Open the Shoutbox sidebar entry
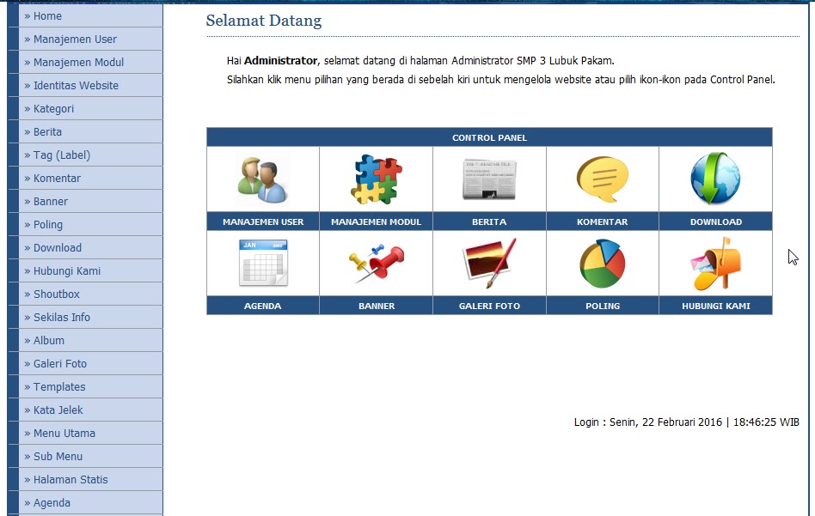 pyautogui.click(x=55, y=294)
